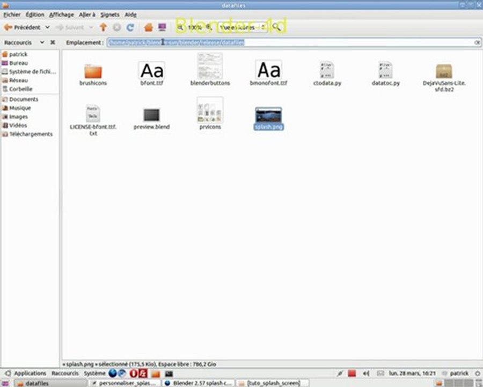Launch the Opera browser from the panel
Viewport: 483px width, 387px height.
coord(134,374)
